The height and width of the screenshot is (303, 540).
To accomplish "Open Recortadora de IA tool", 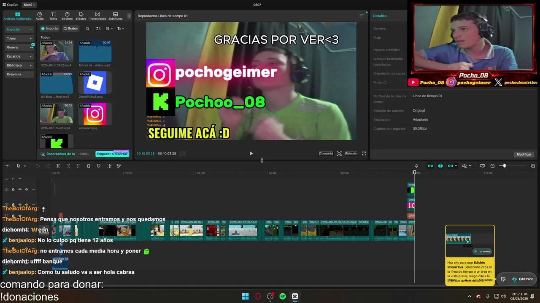I will (58, 154).
